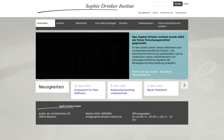Click the dark banner image

[83, 56]
